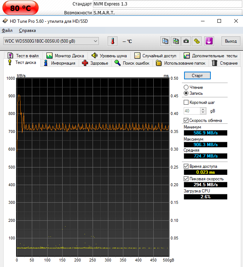243x267 pixels.
Task: Click the camera save screenshot icon
Action: (186, 41)
